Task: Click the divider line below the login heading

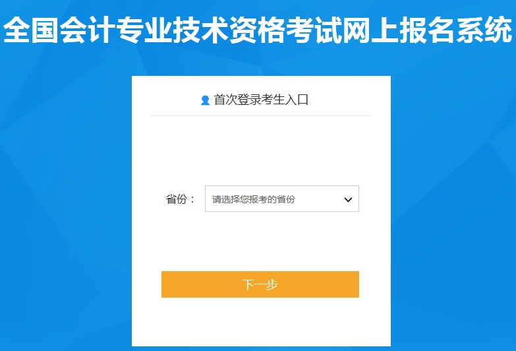Action: click(261, 115)
